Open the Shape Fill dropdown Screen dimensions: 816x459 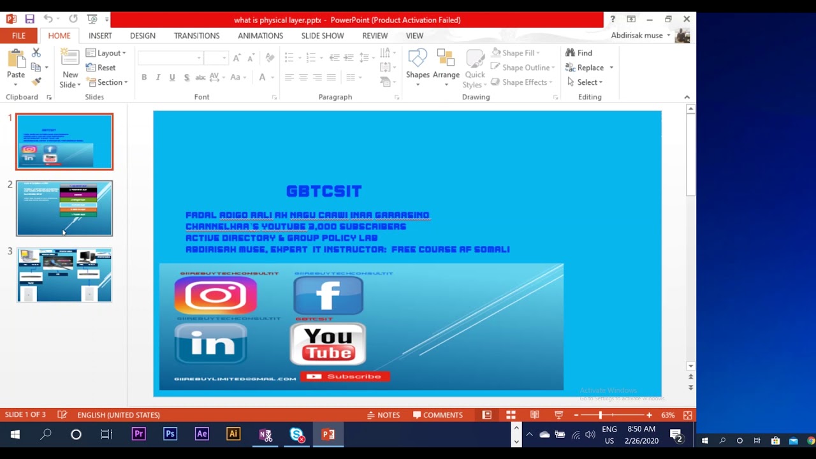pos(516,53)
